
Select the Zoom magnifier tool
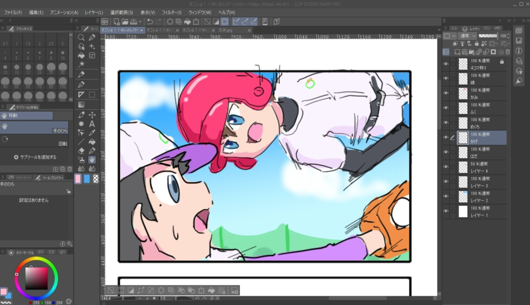[81, 38]
